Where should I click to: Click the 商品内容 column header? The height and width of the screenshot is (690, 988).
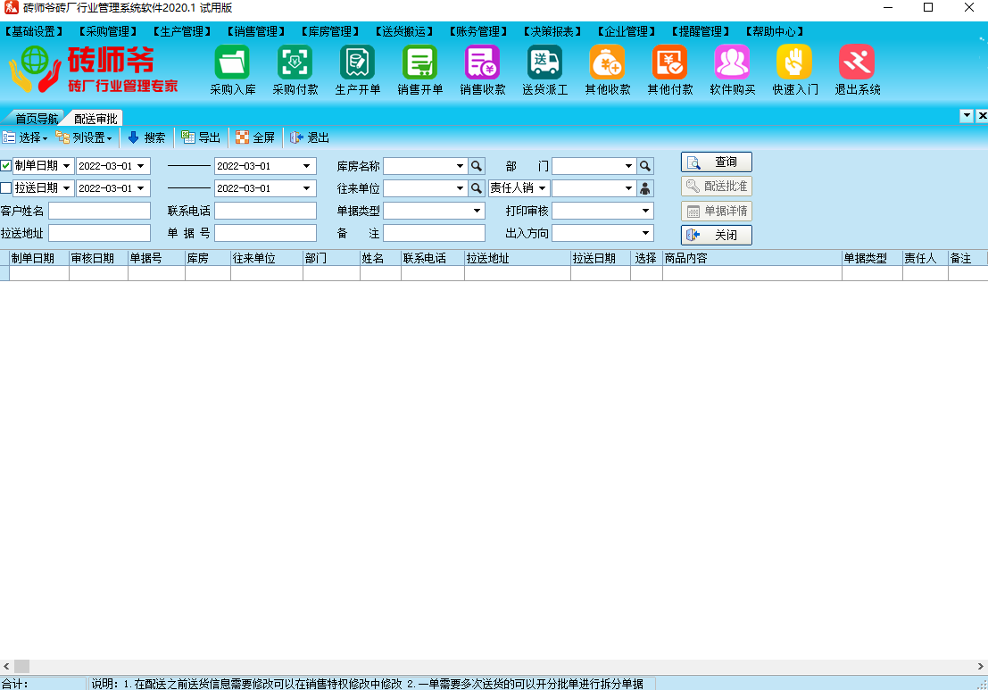(x=751, y=258)
